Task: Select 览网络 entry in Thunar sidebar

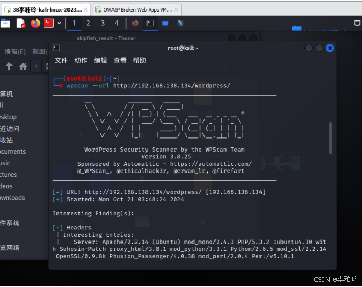Action: click(x=10, y=248)
